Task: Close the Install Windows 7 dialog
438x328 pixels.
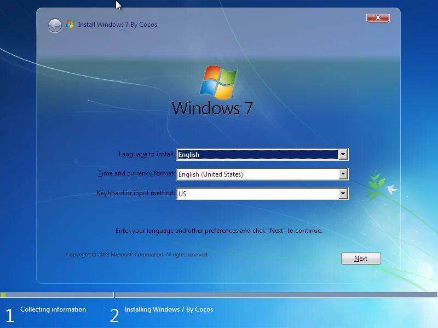Action: click(378, 17)
